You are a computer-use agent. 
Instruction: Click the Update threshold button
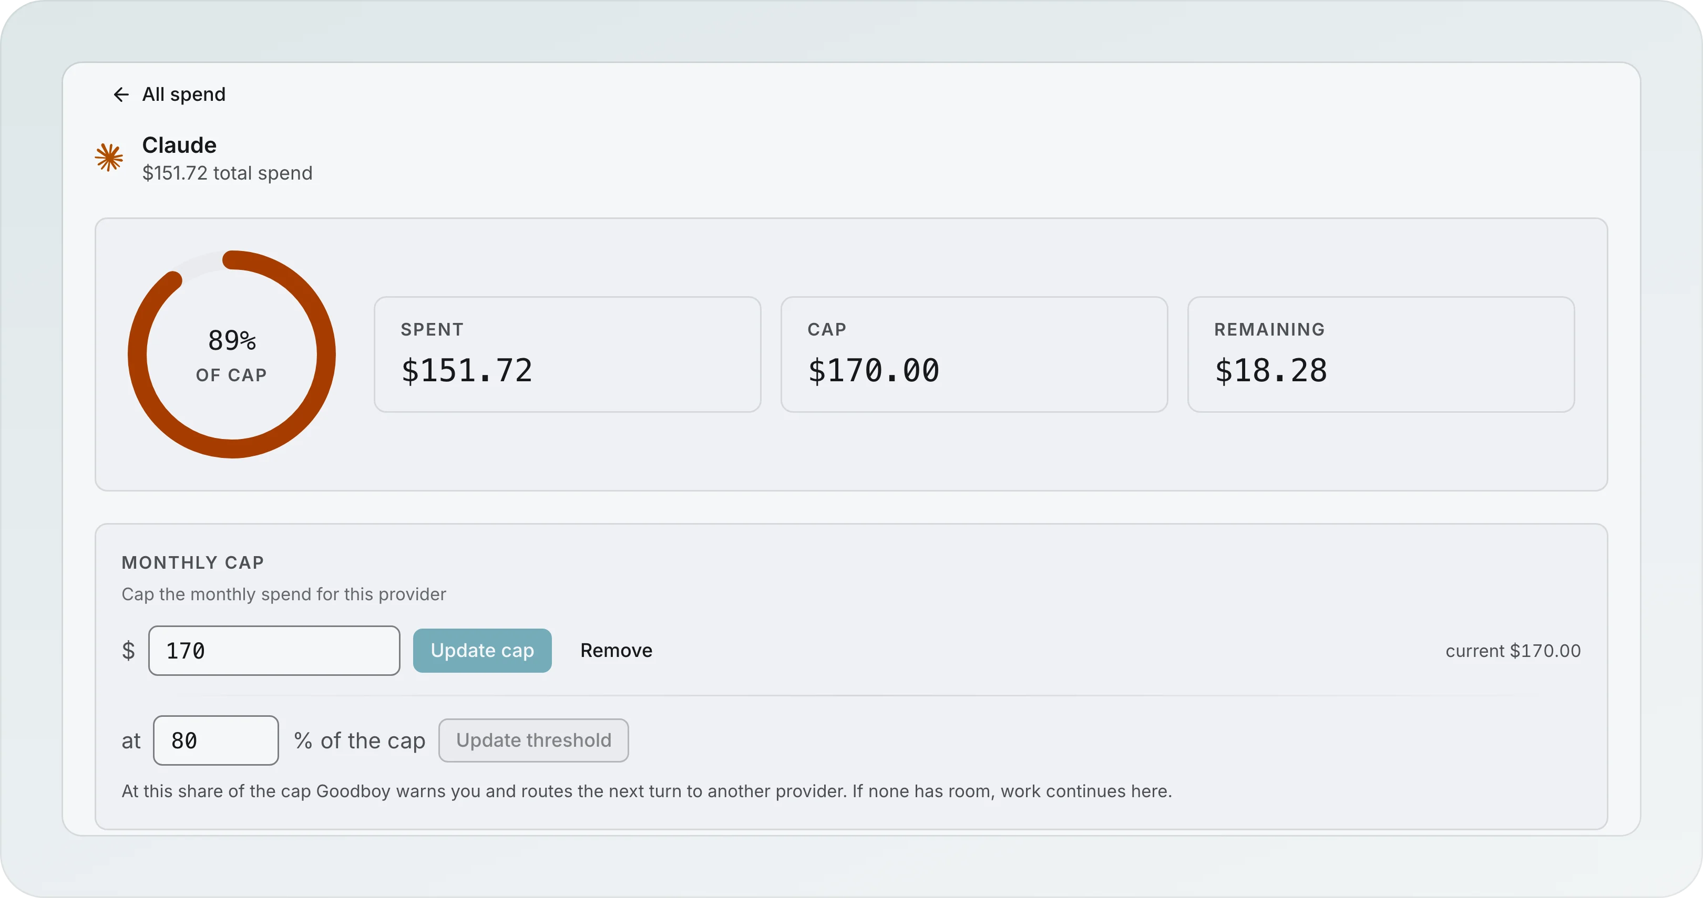(534, 740)
